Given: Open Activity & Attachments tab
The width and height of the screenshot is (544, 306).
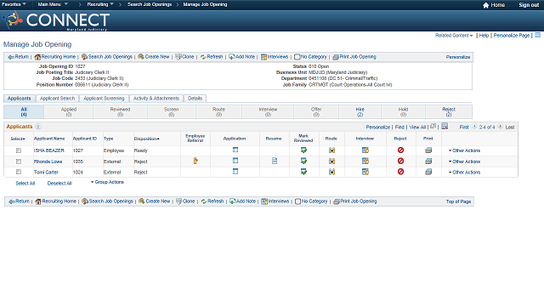Looking at the screenshot, I should pyautogui.click(x=156, y=99).
